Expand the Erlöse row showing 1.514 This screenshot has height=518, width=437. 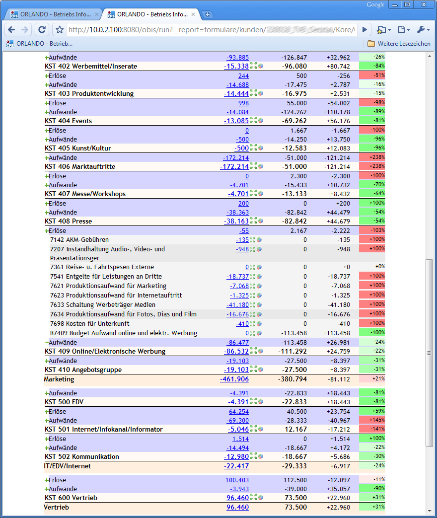pos(47,440)
